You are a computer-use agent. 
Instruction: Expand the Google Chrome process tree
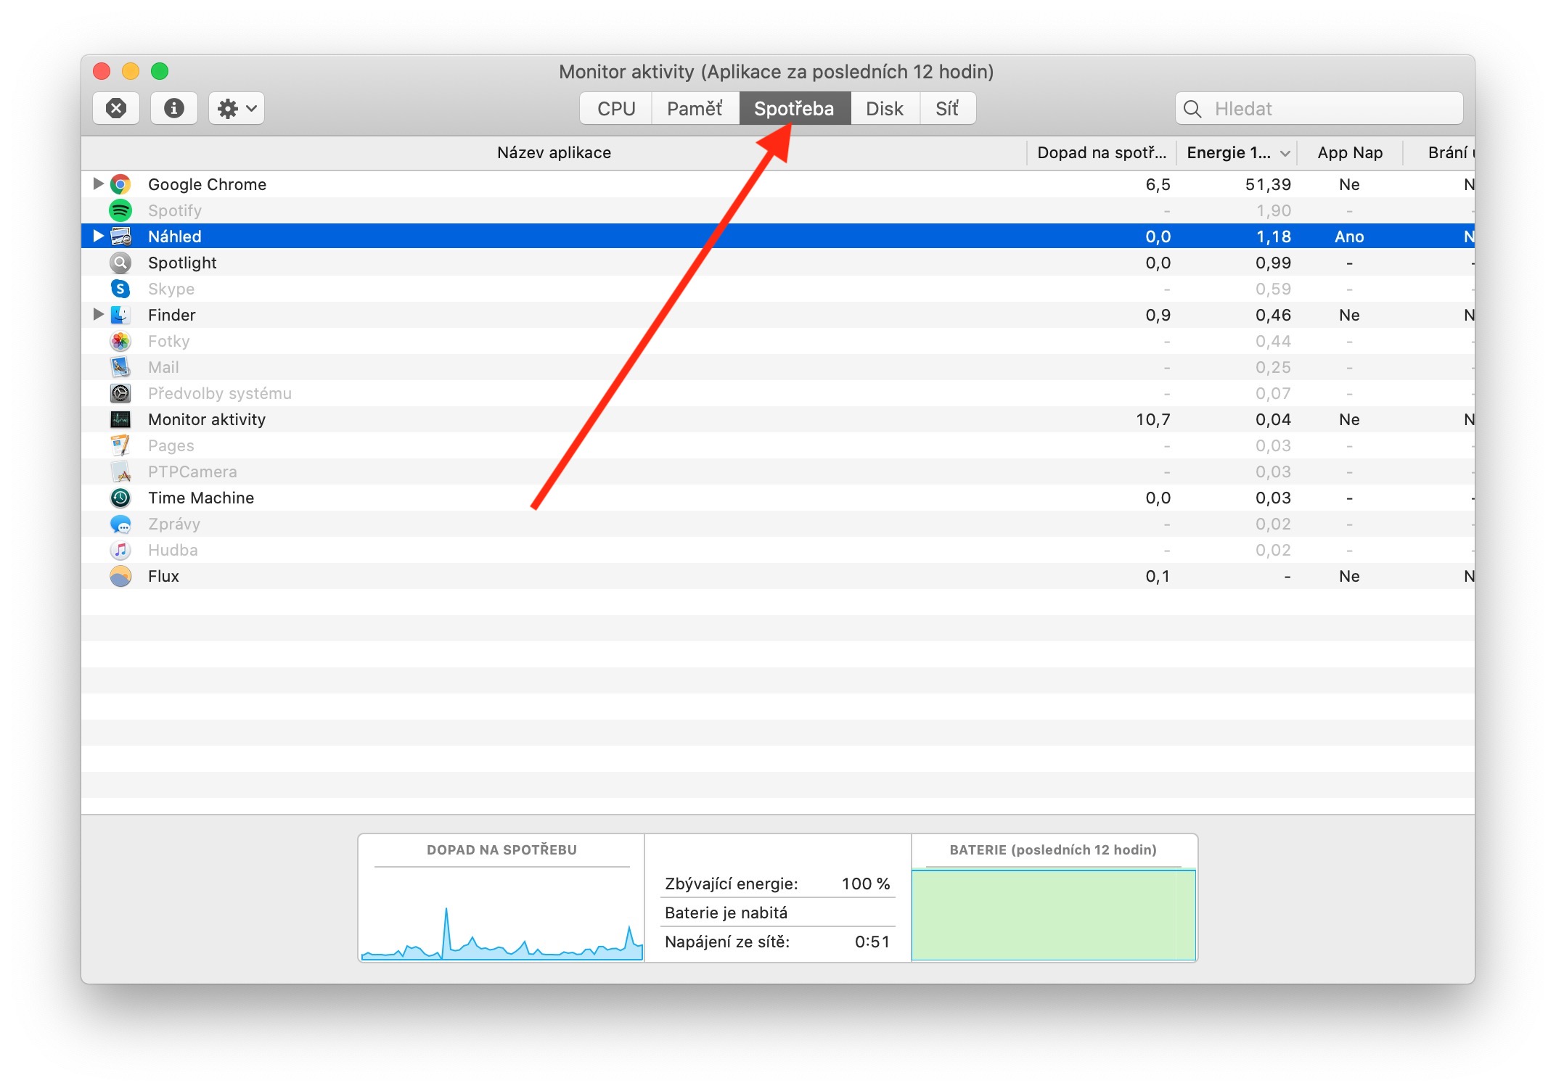tap(98, 184)
